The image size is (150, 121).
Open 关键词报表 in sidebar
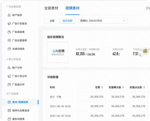(18, 49)
